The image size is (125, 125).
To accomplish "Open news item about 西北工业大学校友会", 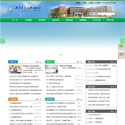I will pos(24,76).
